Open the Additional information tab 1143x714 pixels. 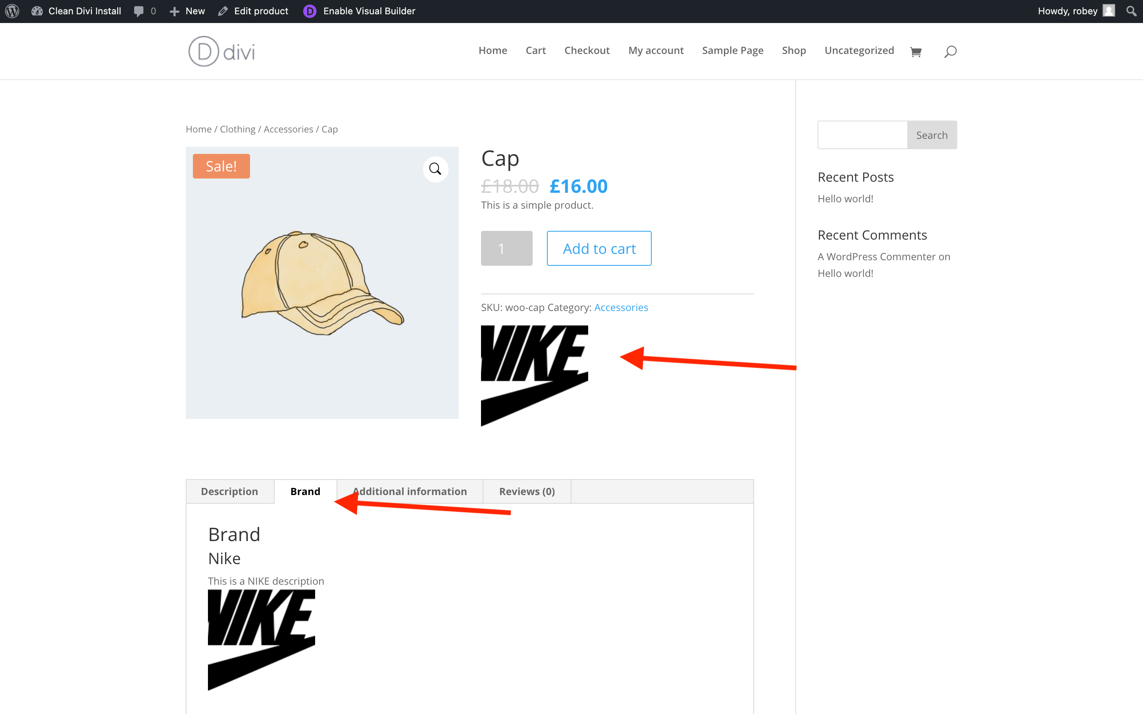tap(410, 491)
